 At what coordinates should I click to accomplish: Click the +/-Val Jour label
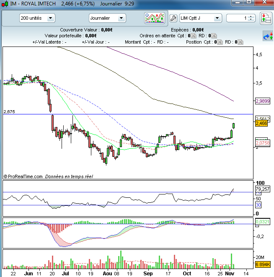tap(96, 42)
